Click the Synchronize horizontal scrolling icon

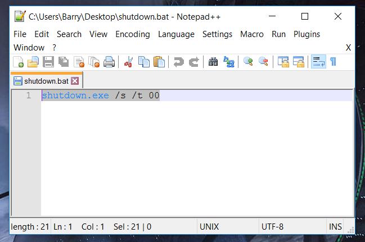299,62
